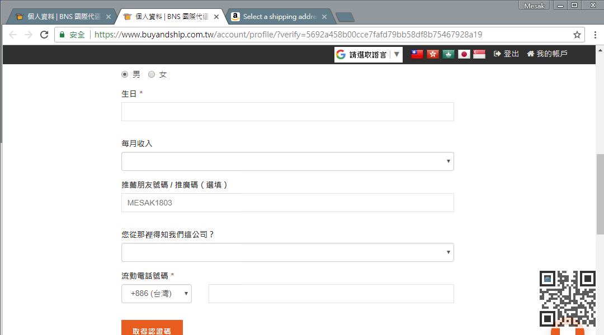The width and height of the screenshot is (604, 335).
Task: Select the 女 (female) radio button
Action: tap(152, 74)
